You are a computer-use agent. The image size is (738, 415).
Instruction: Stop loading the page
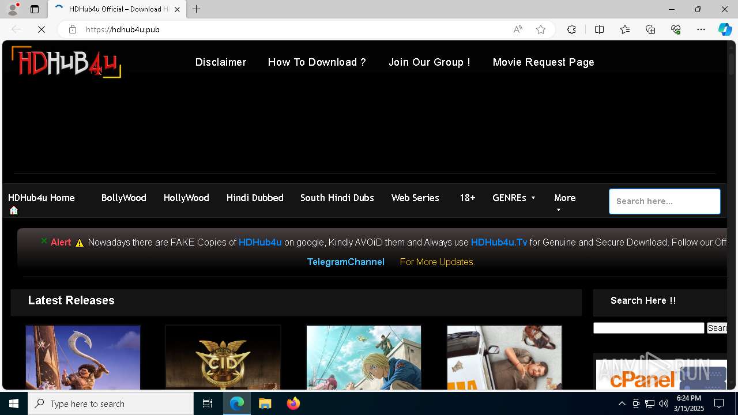pos(42,29)
